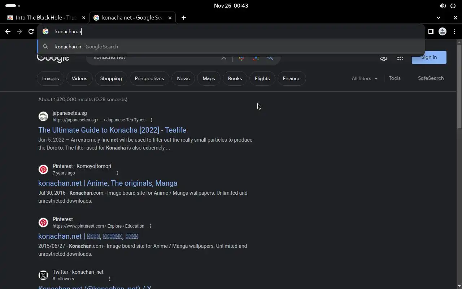Open Chrome three-dot main menu
462x289 pixels.
pos(454,31)
